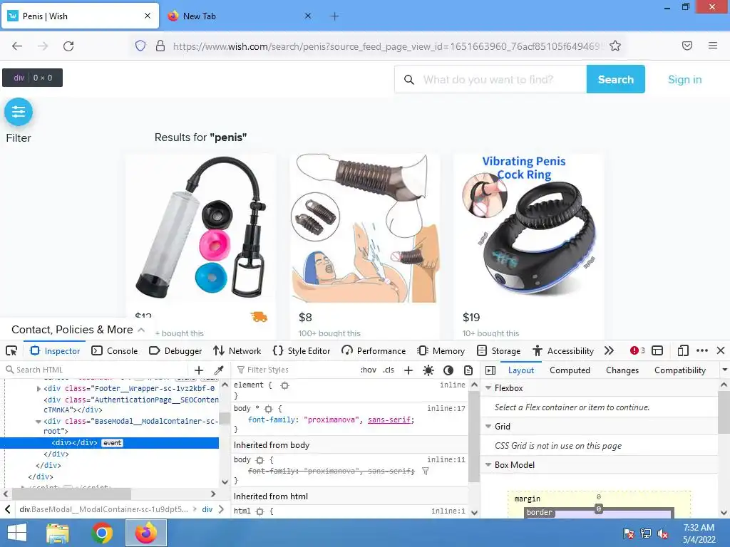
Task: Open the Style Editor tab
Action: 302,350
